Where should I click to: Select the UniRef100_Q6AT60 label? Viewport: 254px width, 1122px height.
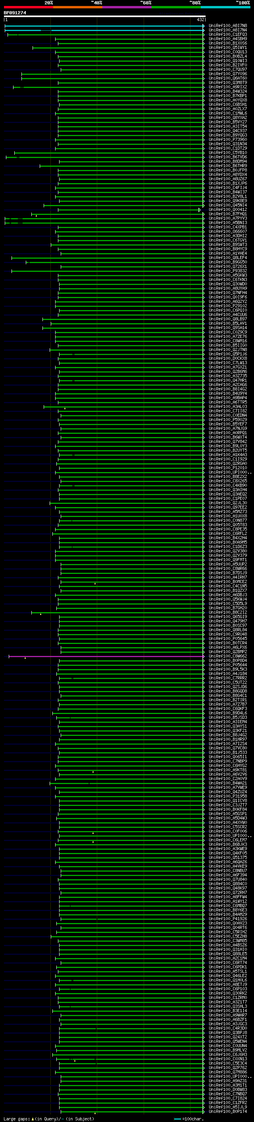point(228,78)
